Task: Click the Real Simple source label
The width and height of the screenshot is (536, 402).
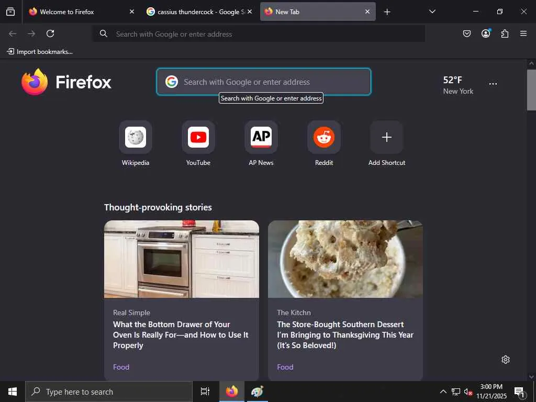Action: (x=131, y=312)
